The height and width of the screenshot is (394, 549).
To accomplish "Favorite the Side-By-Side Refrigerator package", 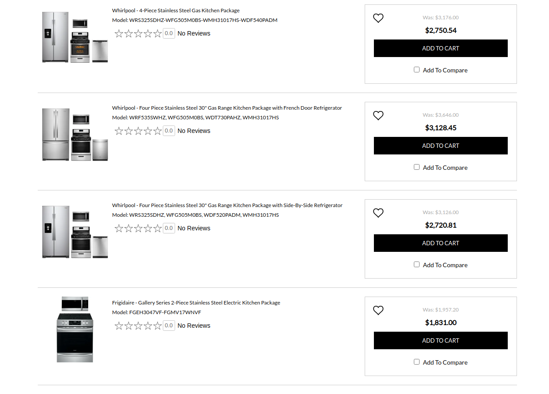I will click(x=378, y=213).
